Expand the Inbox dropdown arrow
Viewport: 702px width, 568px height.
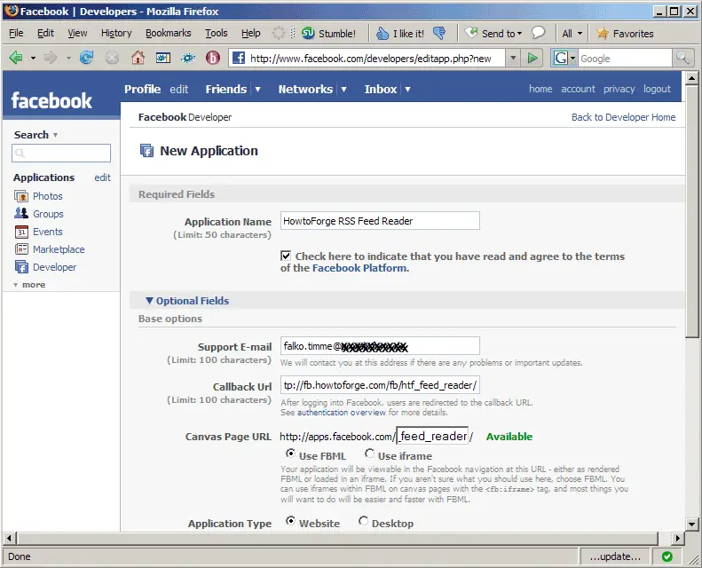[x=408, y=89]
